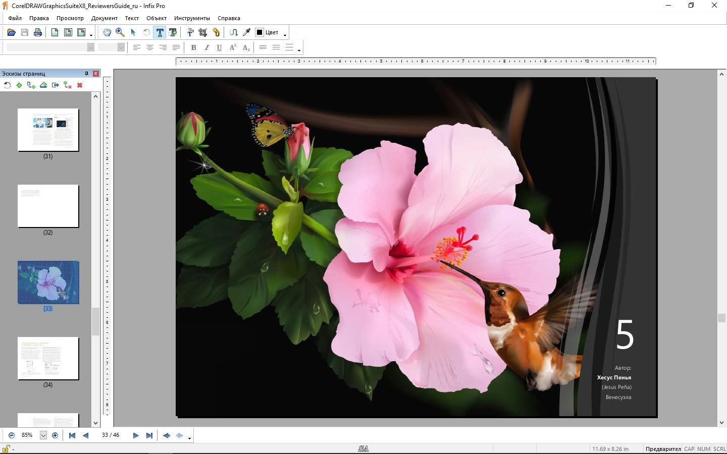The width and height of the screenshot is (727, 454).
Task: Click the text flow curve tool
Action: pyautogui.click(x=234, y=32)
